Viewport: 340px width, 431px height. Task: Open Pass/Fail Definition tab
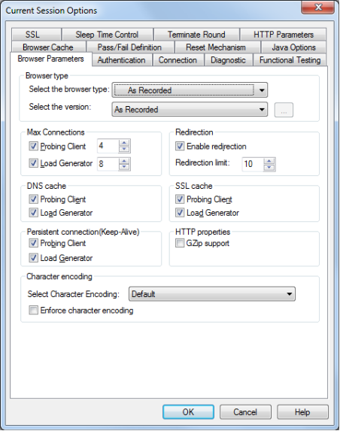click(129, 47)
